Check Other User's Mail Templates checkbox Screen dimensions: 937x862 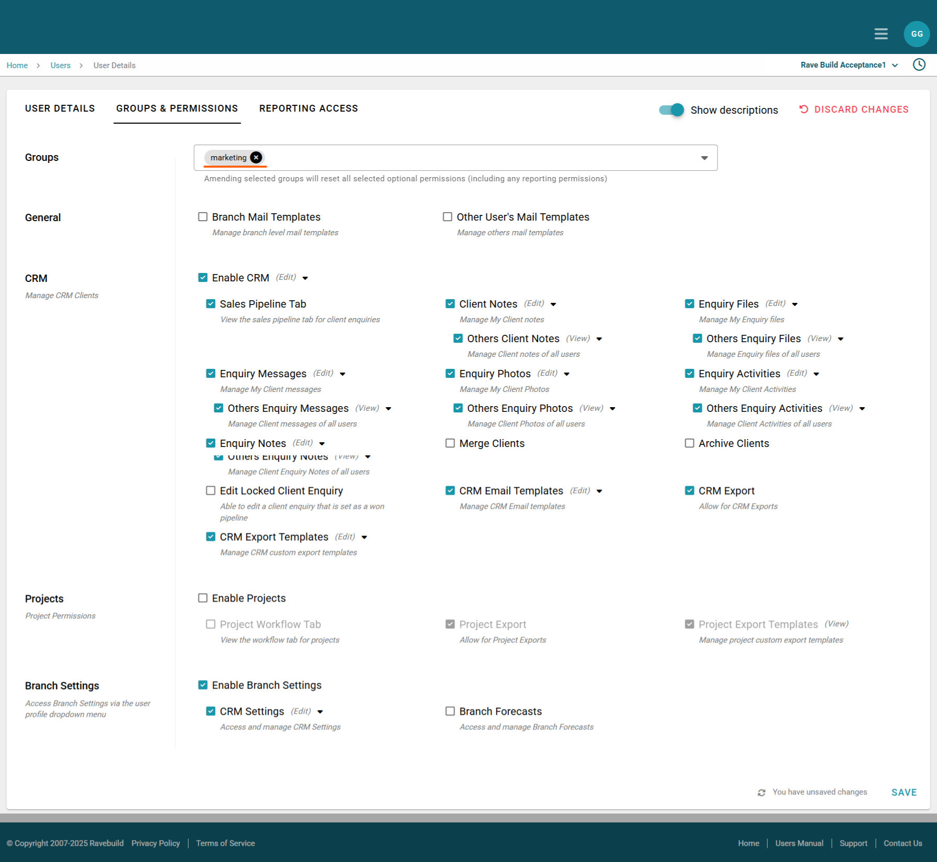(448, 217)
